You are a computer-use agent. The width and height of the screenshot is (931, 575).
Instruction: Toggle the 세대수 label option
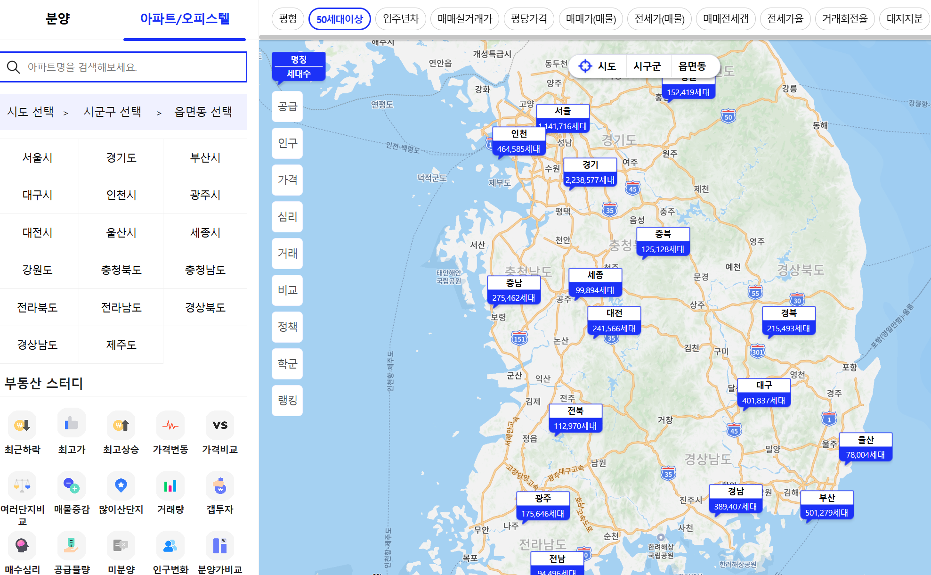[299, 74]
